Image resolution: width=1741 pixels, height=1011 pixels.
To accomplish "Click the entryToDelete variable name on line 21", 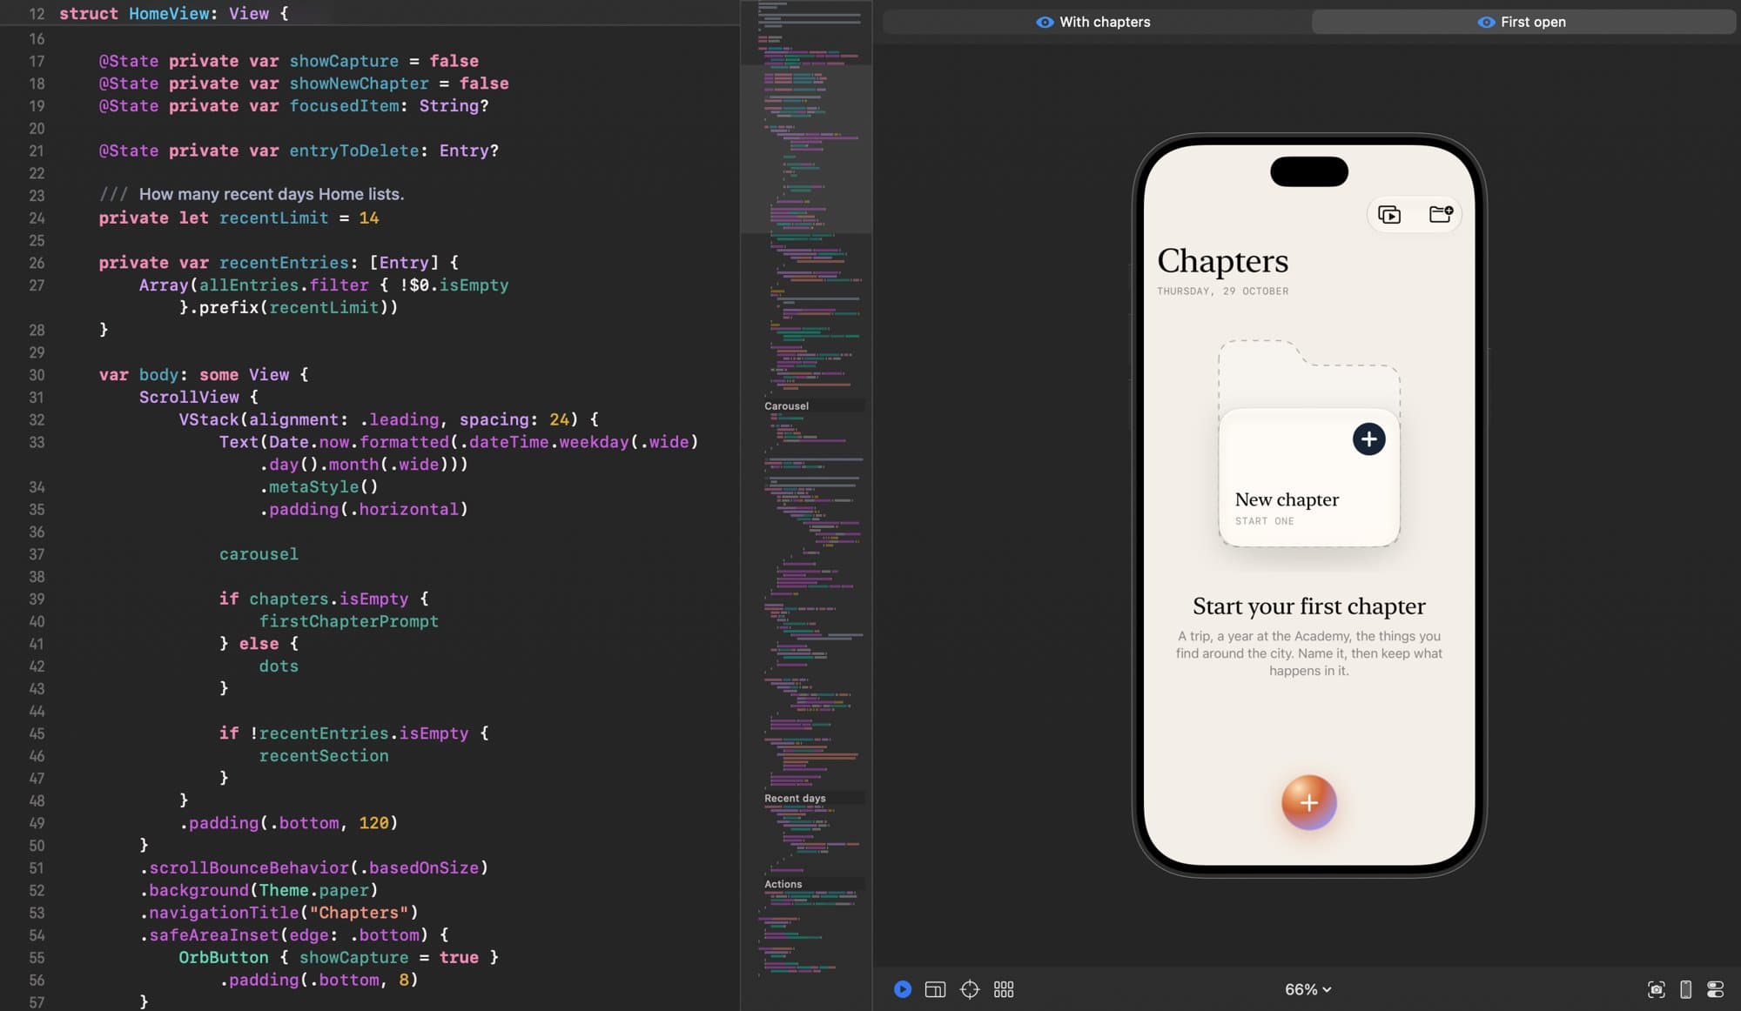I will 353,151.
